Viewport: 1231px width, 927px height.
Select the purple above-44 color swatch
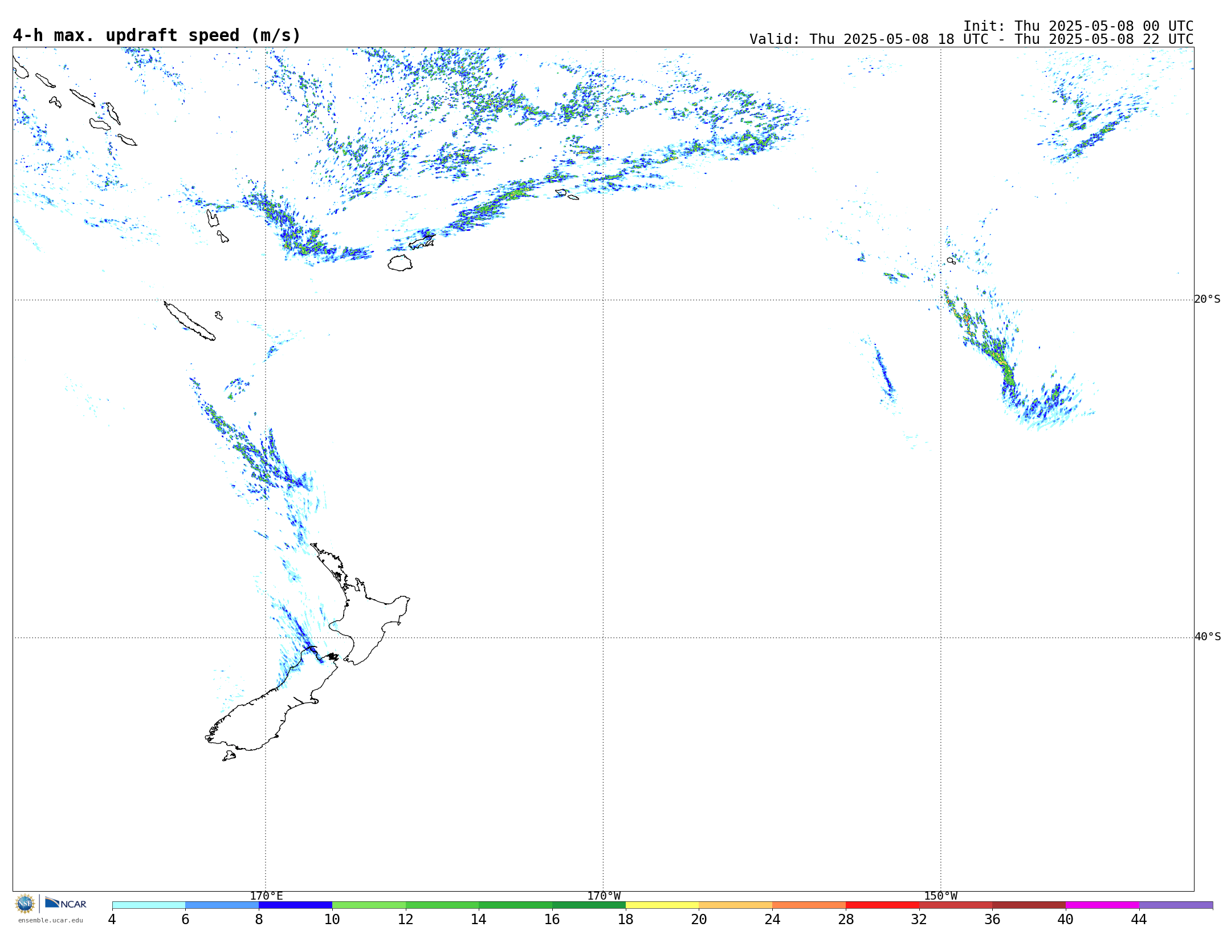coord(1176,905)
